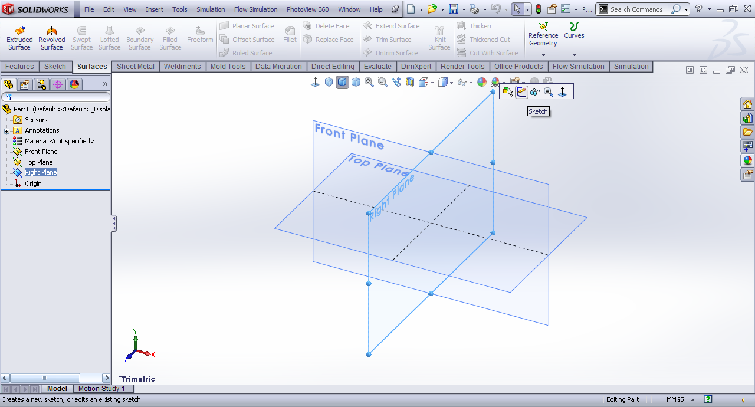Open the Tools menu
Image resolution: width=755 pixels, height=407 pixels.
[180, 9]
